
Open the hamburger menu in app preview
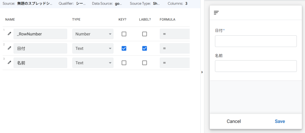216,12
